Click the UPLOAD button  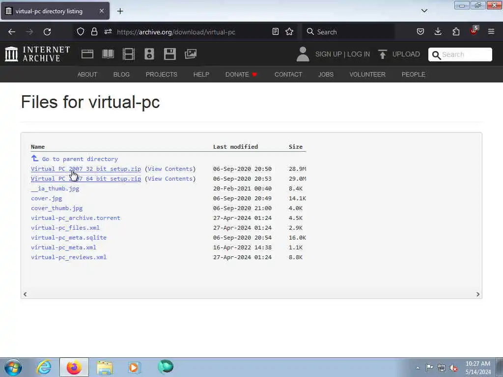coord(399,54)
